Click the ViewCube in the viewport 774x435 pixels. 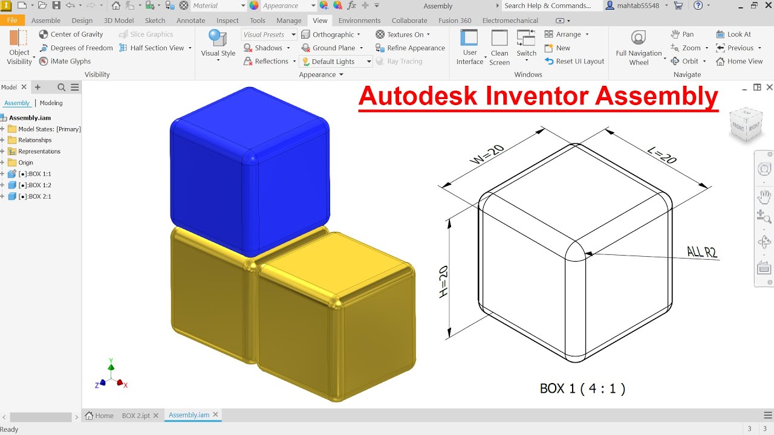click(746, 124)
